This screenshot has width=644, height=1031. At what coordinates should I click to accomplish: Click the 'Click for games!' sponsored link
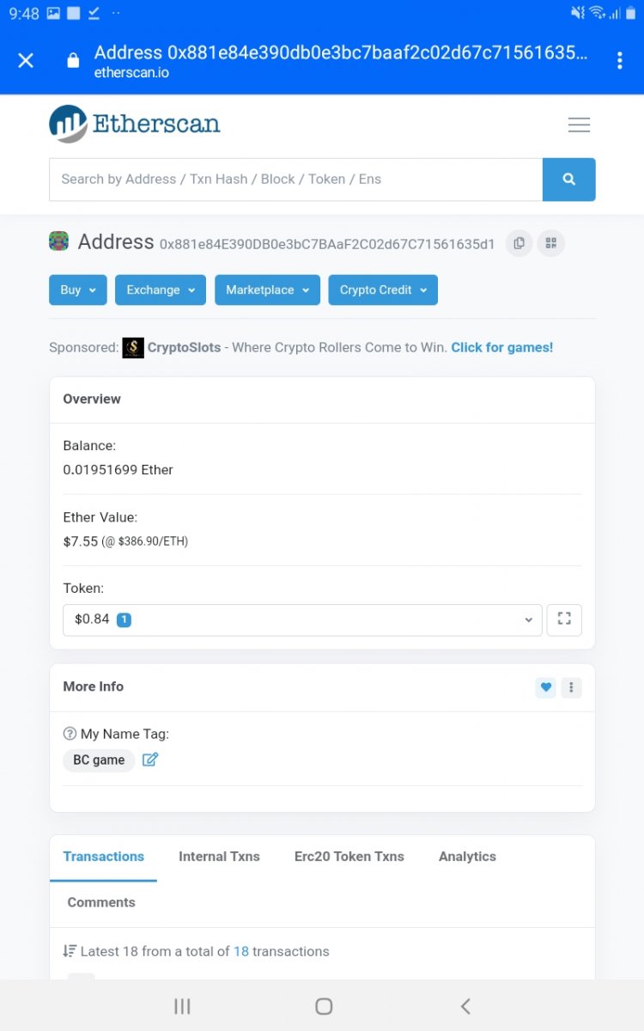(x=502, y=348)
